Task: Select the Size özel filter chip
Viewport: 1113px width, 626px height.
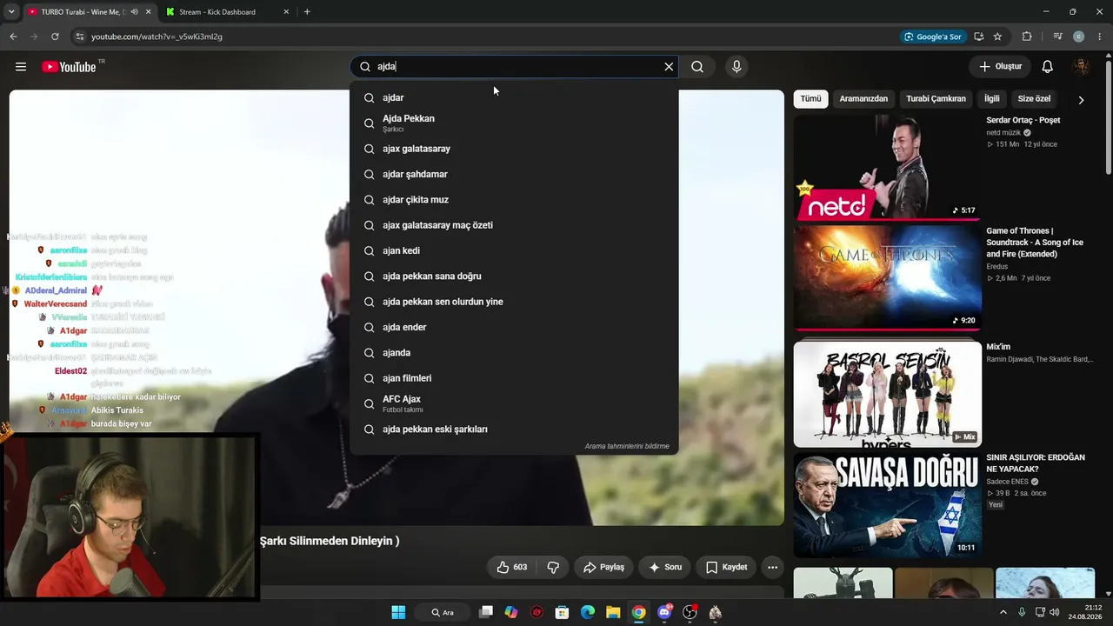Action: coord(1034,99)
